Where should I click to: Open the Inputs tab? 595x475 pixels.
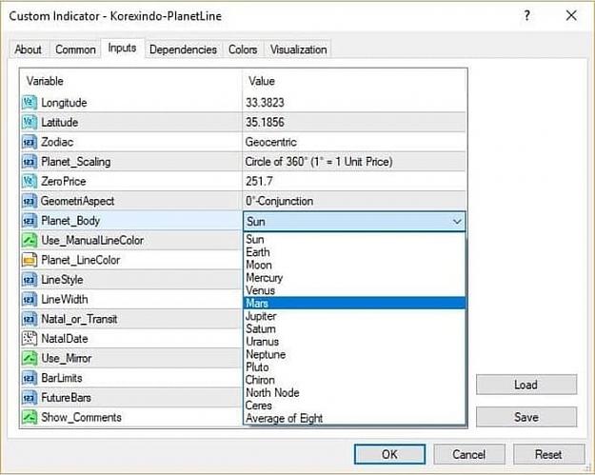122,49
